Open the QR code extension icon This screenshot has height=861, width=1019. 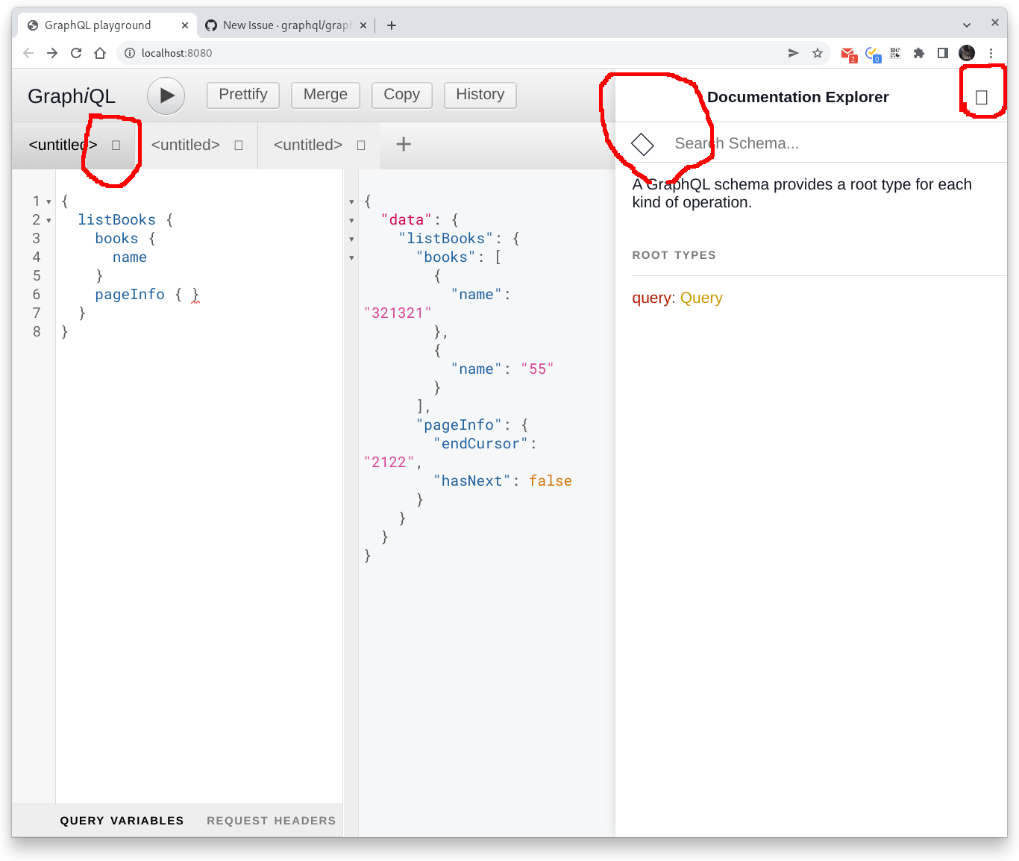895,53
